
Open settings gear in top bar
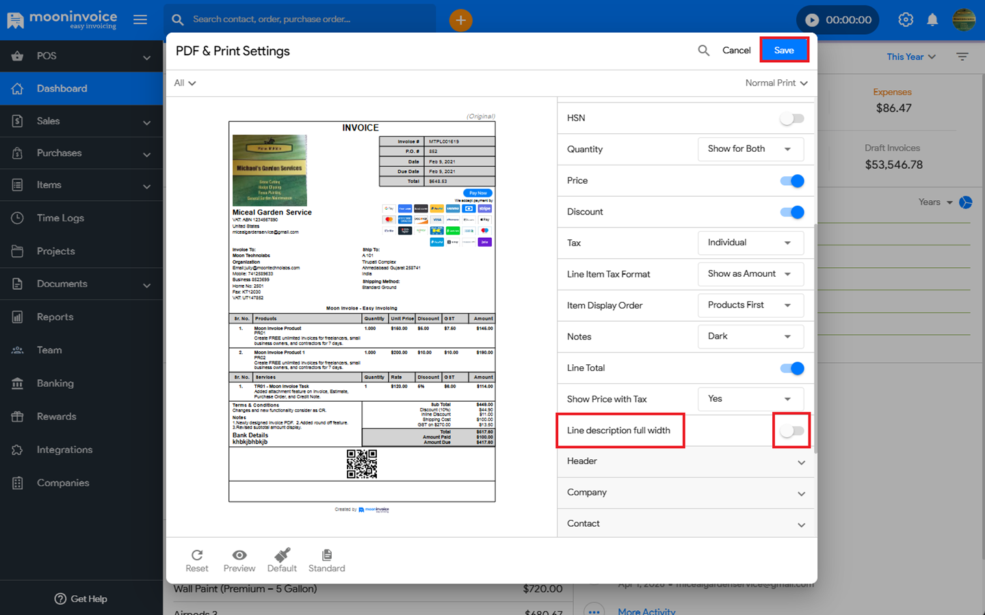[906, 20]
